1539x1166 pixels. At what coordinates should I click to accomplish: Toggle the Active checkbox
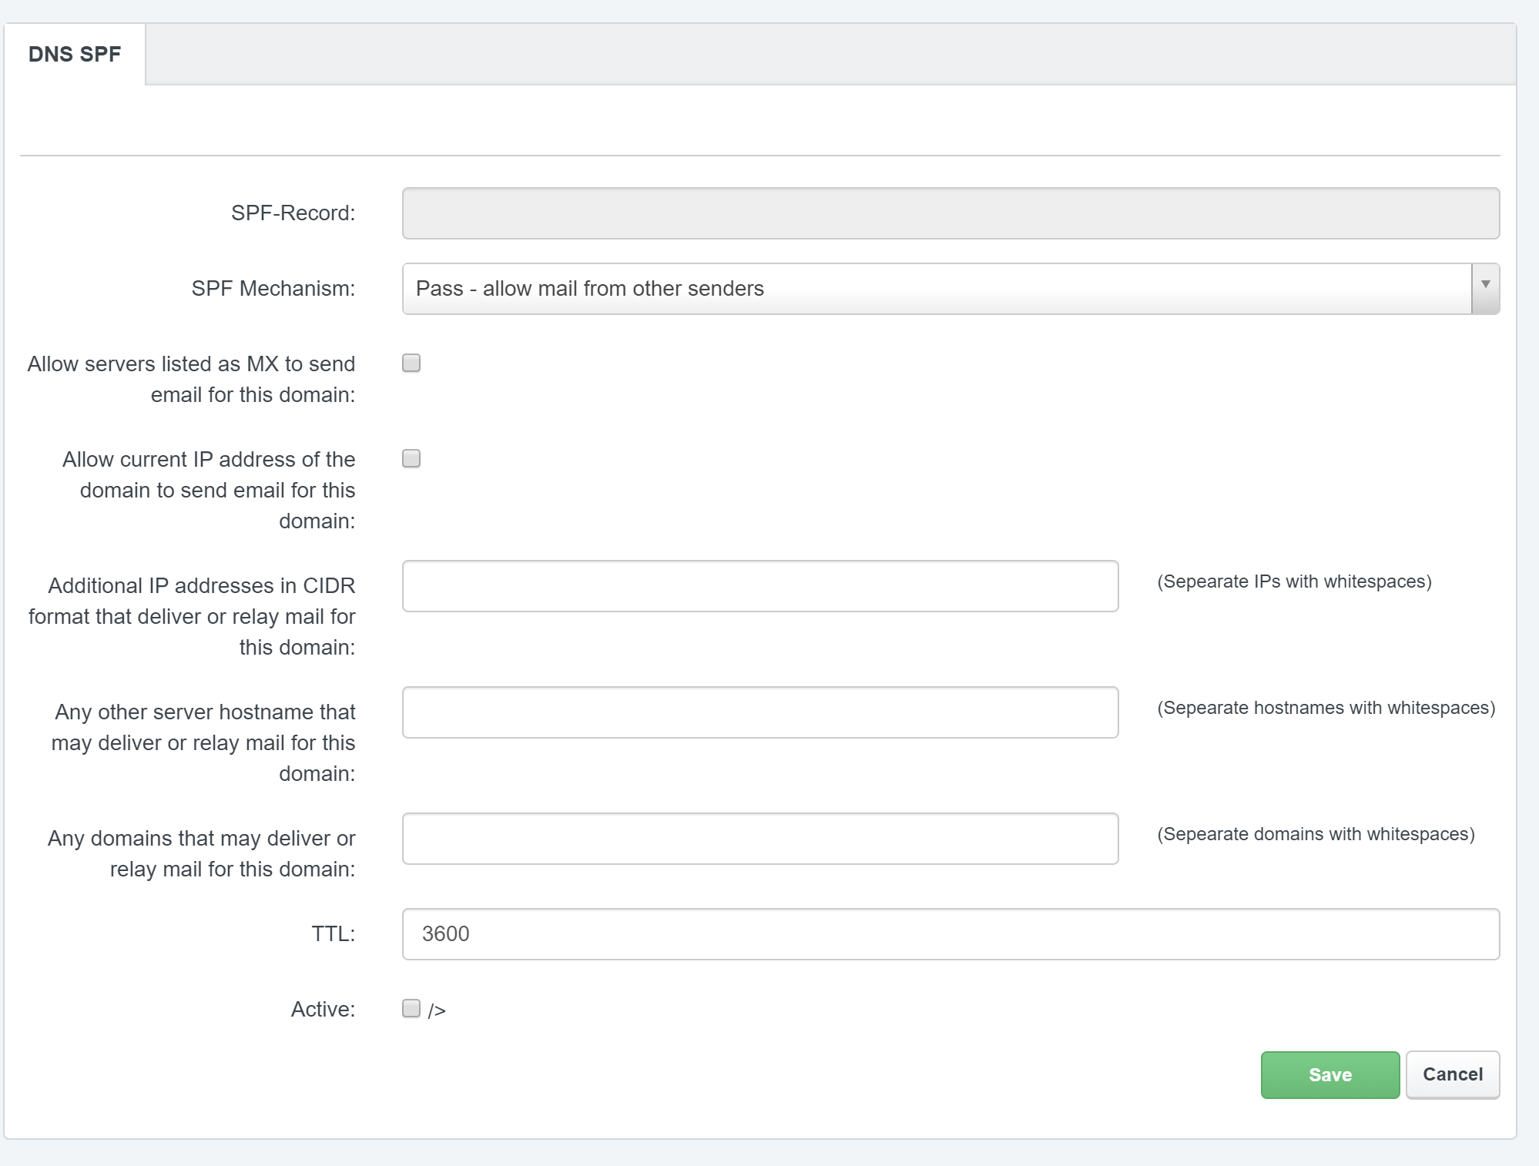click(x=411, y=1008)
